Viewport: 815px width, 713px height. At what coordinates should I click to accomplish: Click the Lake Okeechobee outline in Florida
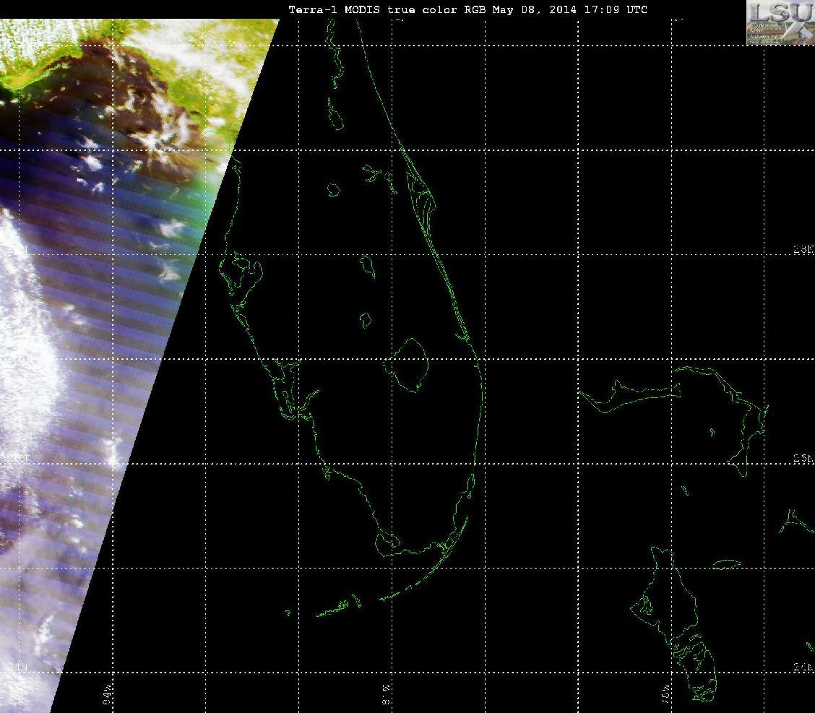click(409, 365)
